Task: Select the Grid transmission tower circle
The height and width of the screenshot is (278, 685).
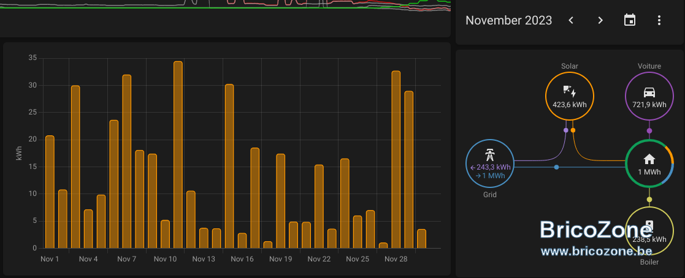Action: point(490,163)
